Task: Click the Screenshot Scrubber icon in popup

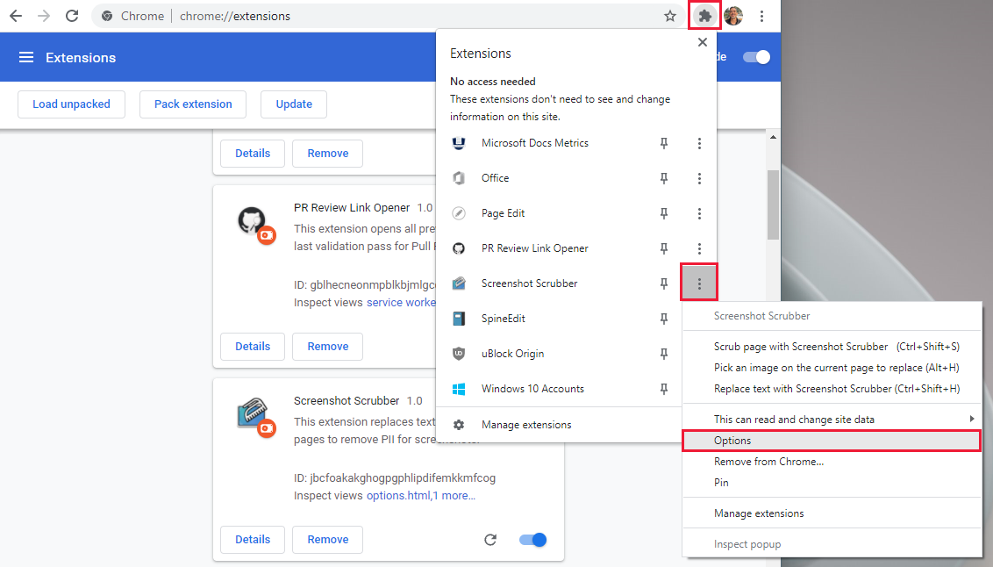Action: pyautogui.click(x=459, y=283)
